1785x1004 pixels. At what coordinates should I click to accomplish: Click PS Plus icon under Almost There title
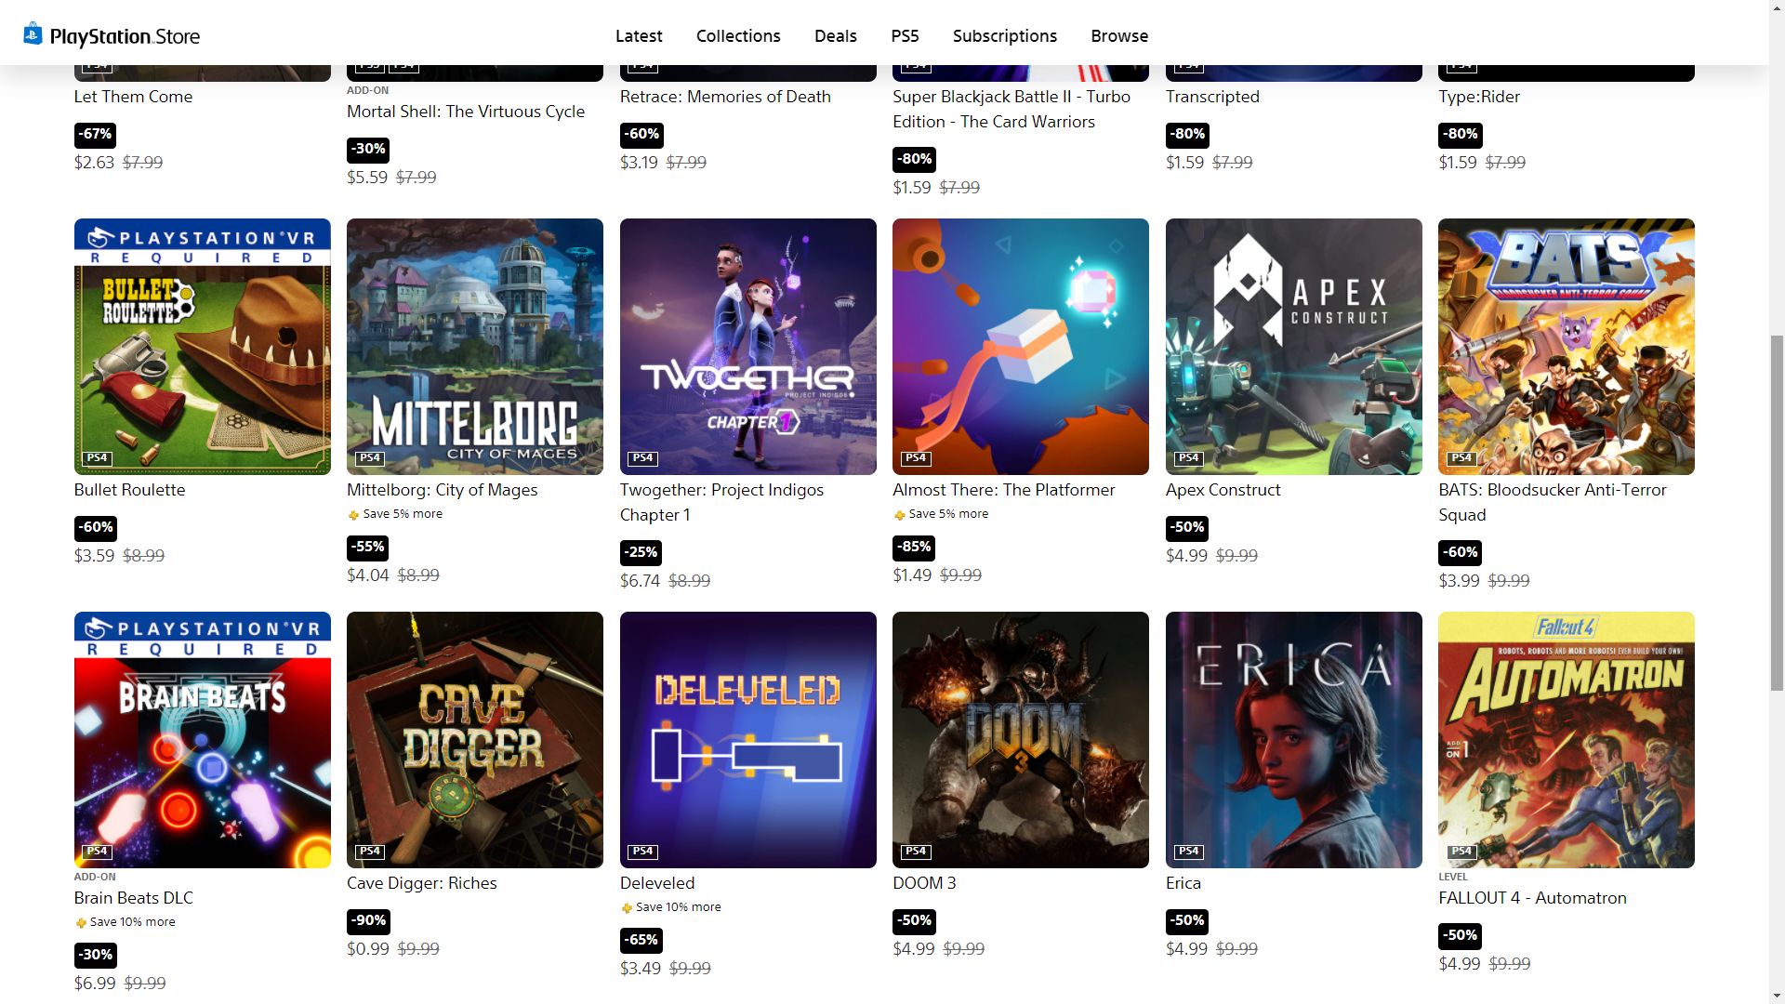[x=899, y=515]
